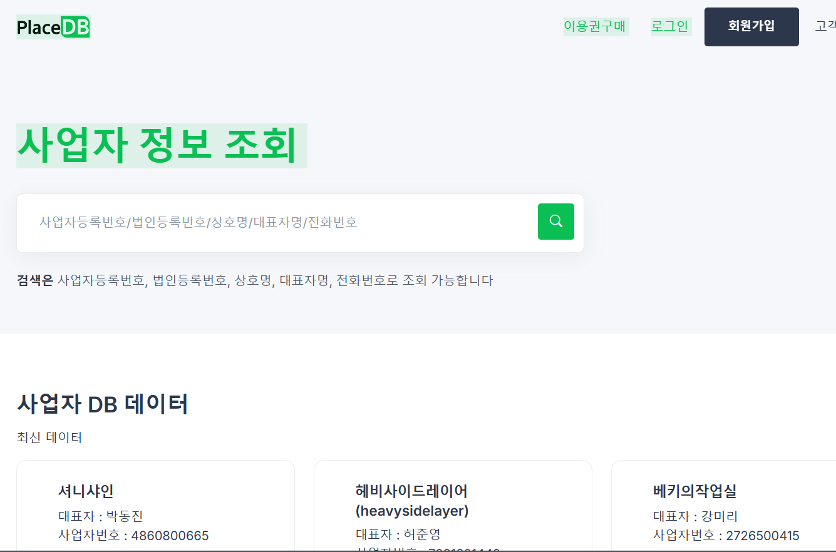836x552 pixels.
Task: Click the 최신 데이터 label
Action: (49, 437)
